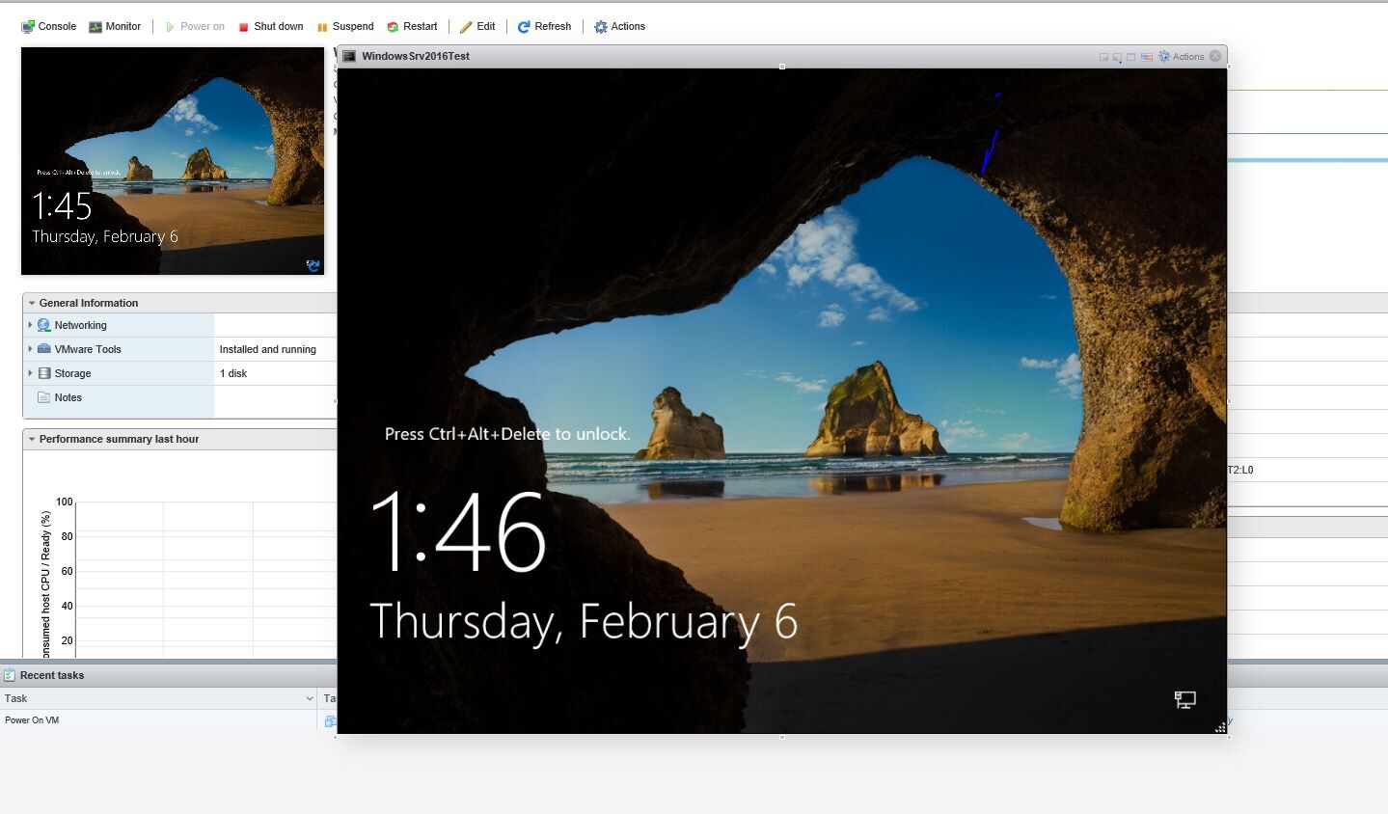Screen dimensions: 1388x814
Task: Click the Notes page icon
Action: (x=43, y=397)
